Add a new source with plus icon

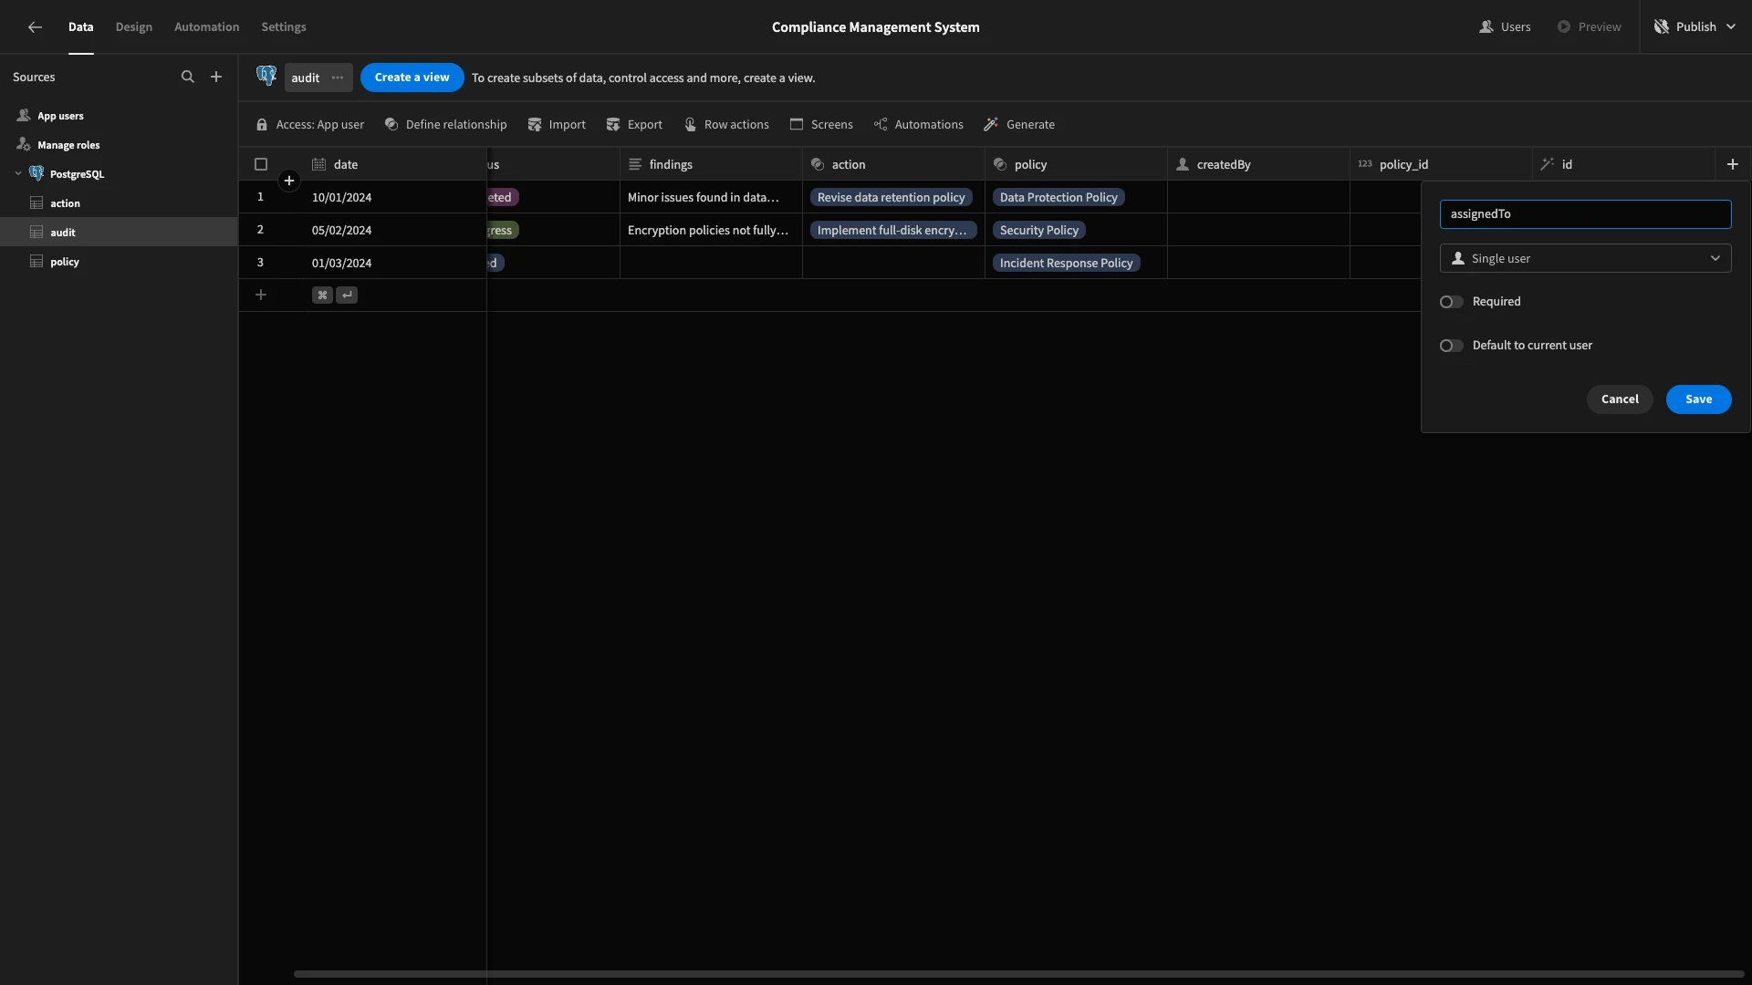pyautogui.click(x=216, y=78)
